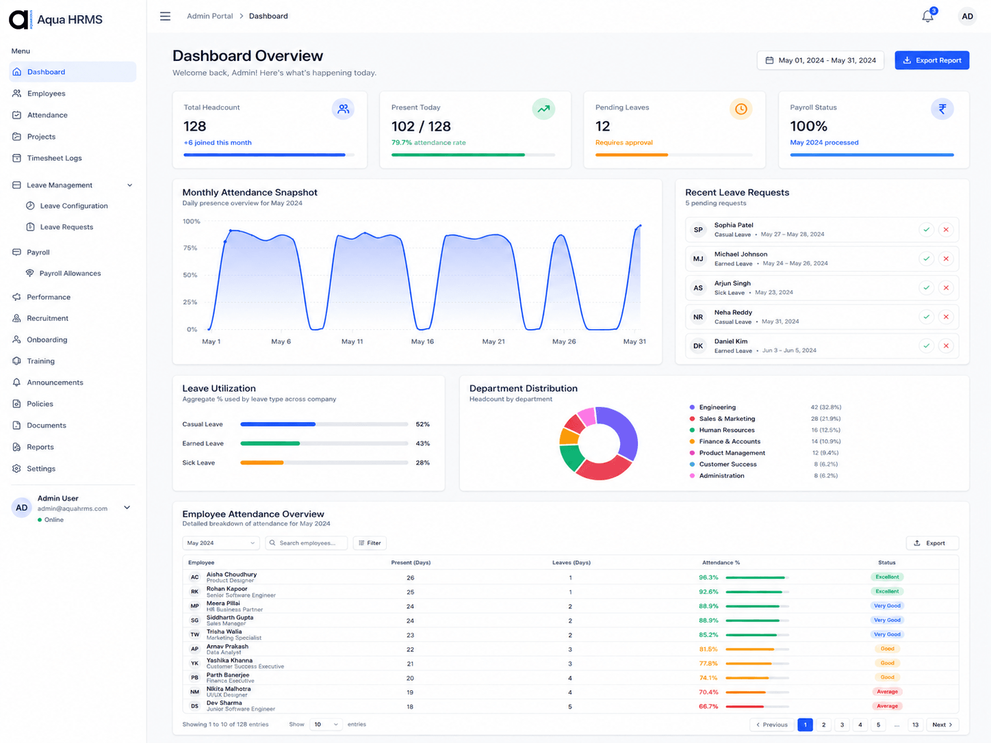Click the Casual Leave utilization bar
991x743 pixels.
[x=324, y=424]
